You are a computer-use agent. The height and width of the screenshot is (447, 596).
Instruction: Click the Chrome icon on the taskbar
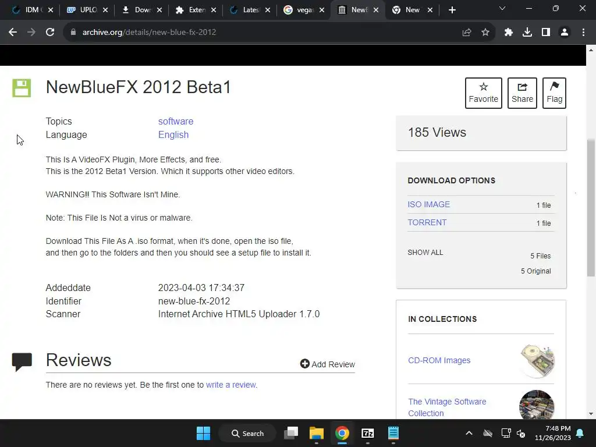click(x=342, y=433)
